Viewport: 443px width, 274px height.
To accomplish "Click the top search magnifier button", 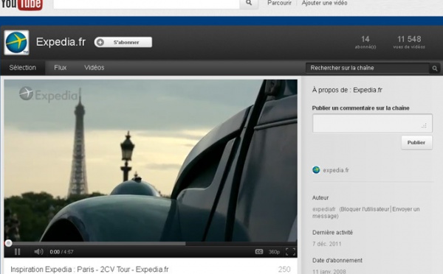I will pyautogui.click(x=249, y=4).
